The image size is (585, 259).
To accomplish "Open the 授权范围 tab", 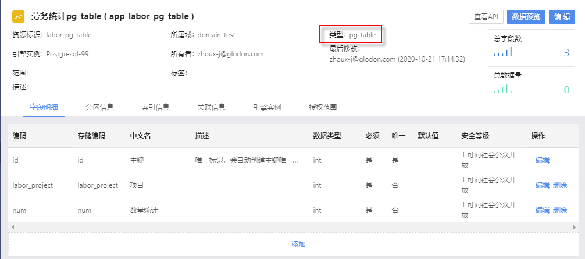I will point(323,107).
